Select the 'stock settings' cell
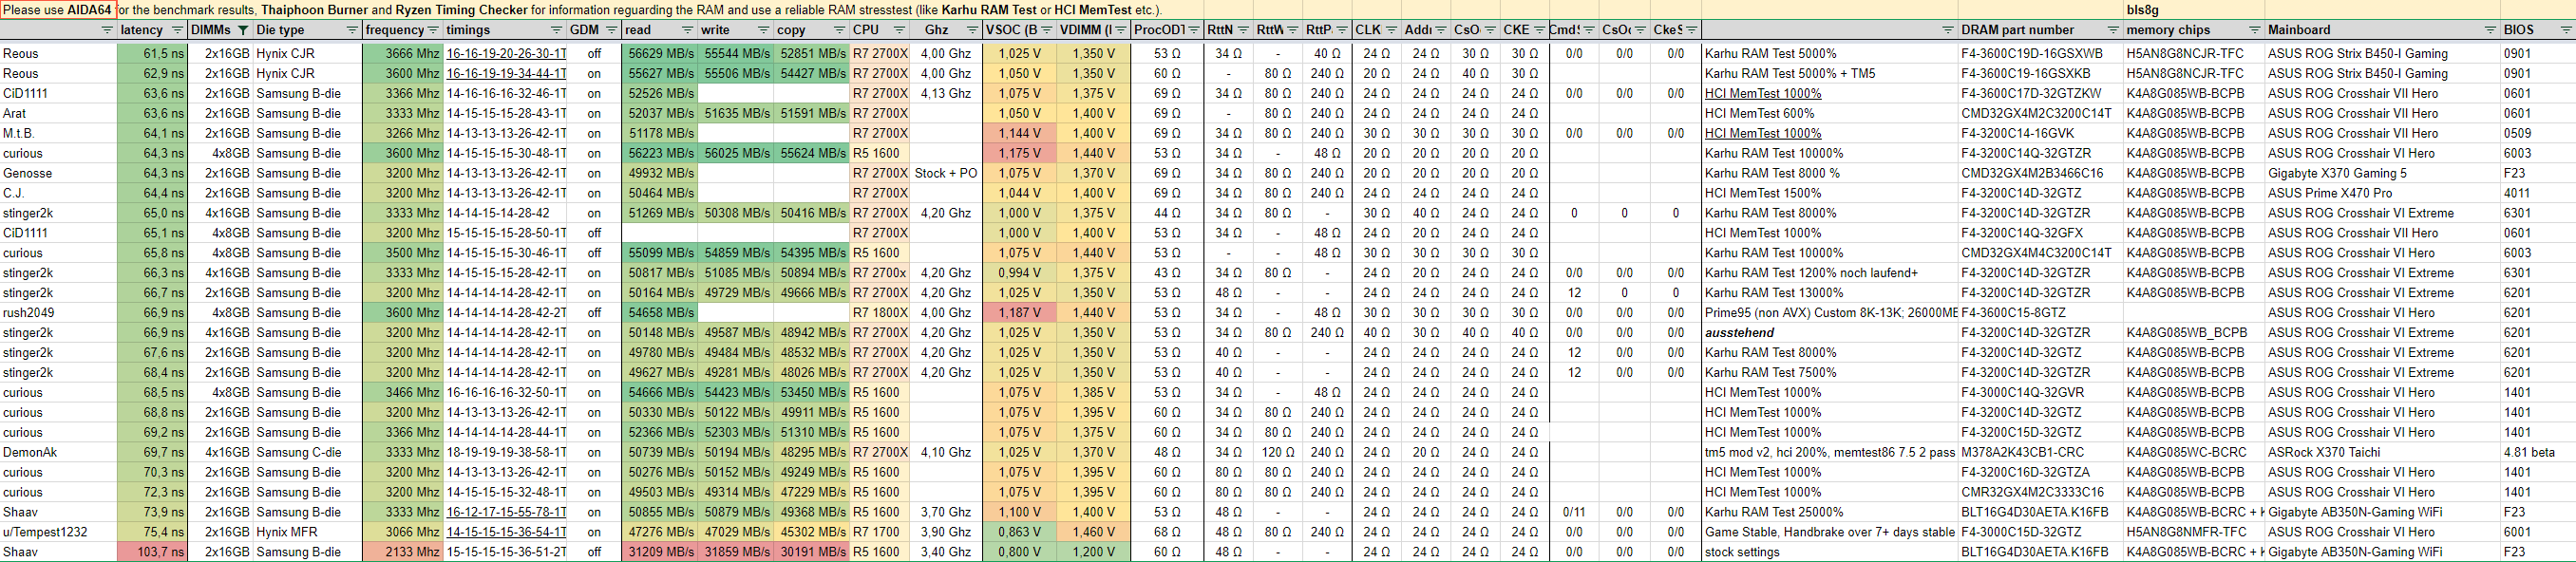Viewport: 2576px width, 562px height. click(x=1830, y=552)
